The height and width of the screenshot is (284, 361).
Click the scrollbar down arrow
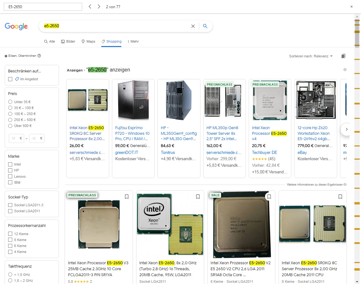pos(357,282)
